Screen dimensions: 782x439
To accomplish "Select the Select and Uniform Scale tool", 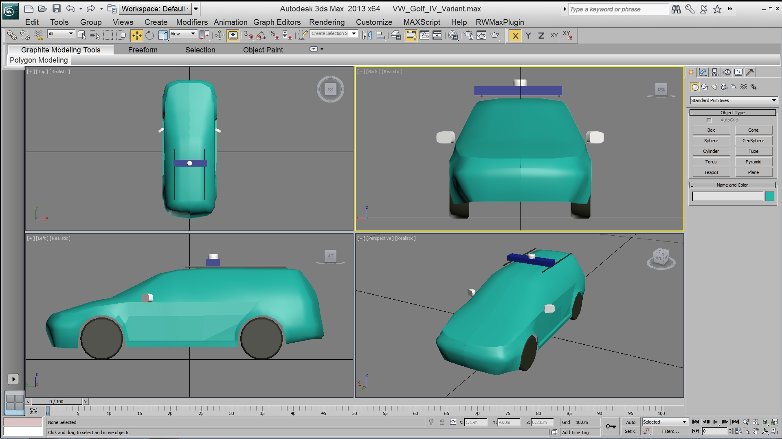I will coord(163,36).
